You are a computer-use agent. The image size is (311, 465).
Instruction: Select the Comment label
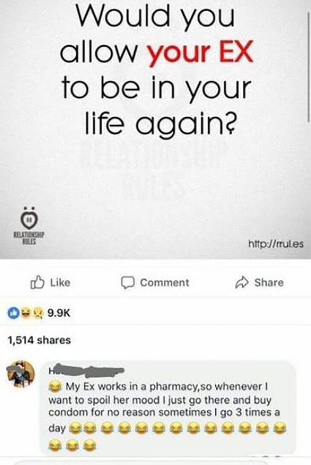click(164, 283)
